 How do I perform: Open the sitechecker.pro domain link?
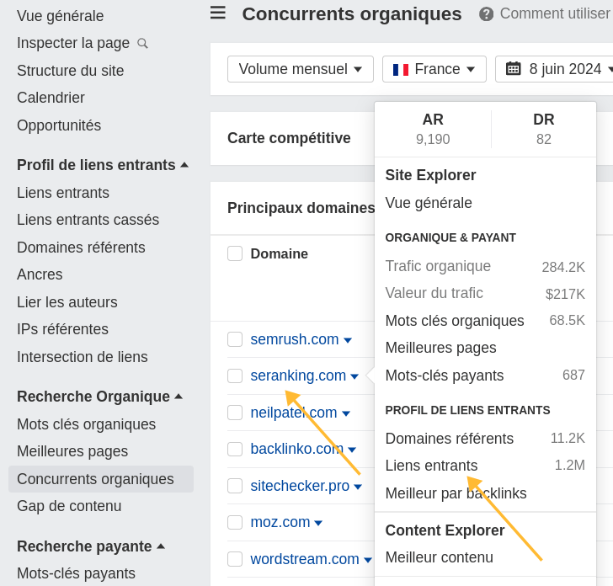(300, 486)
